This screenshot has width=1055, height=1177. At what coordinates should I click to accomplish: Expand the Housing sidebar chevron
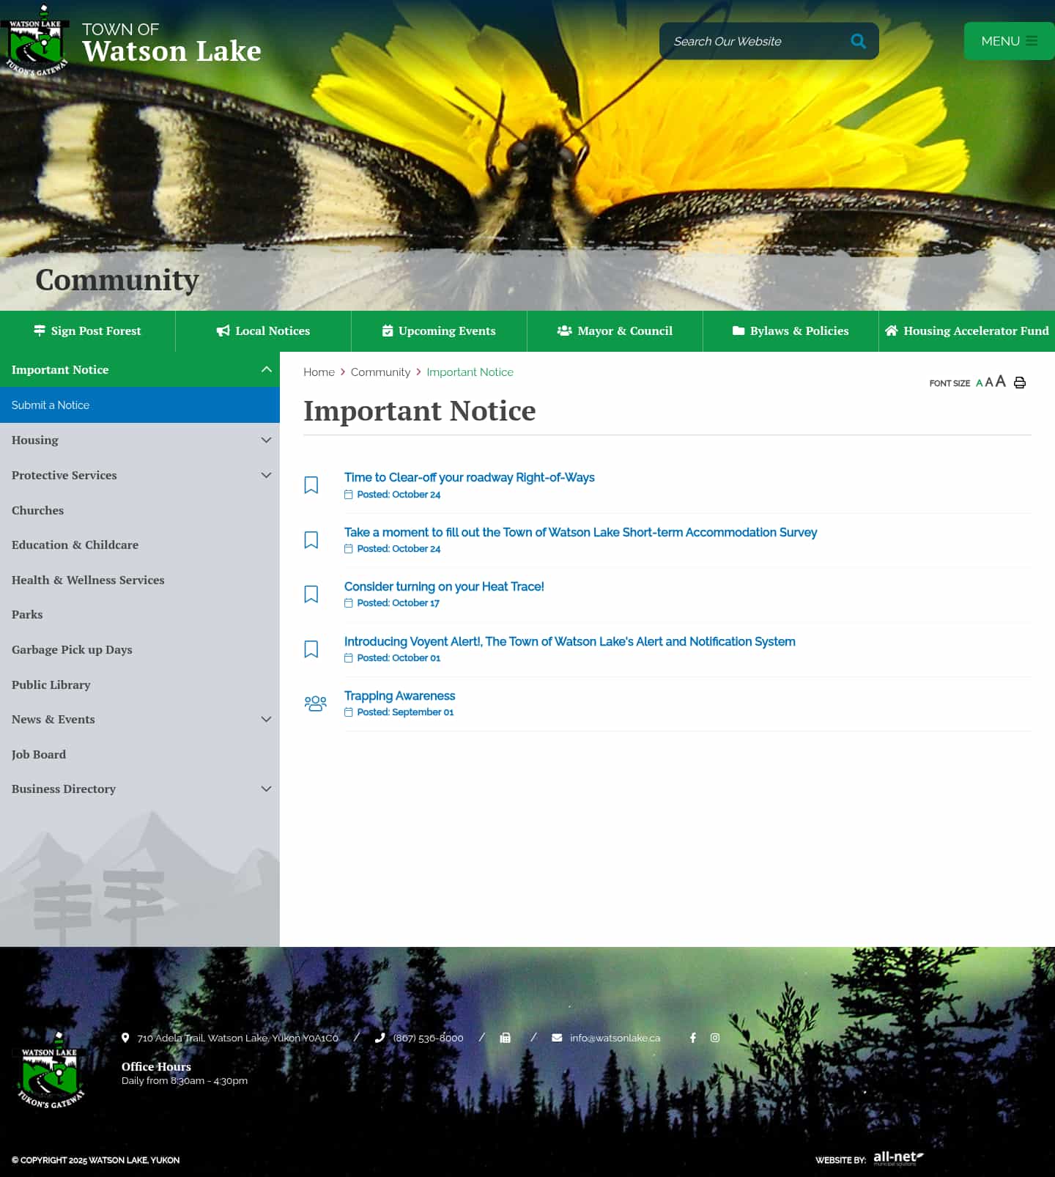[x=267, y=440]
